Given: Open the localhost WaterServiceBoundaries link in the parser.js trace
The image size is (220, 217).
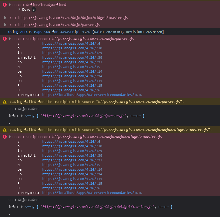Looking at the screenshot, I should click(x=92, y=95).
